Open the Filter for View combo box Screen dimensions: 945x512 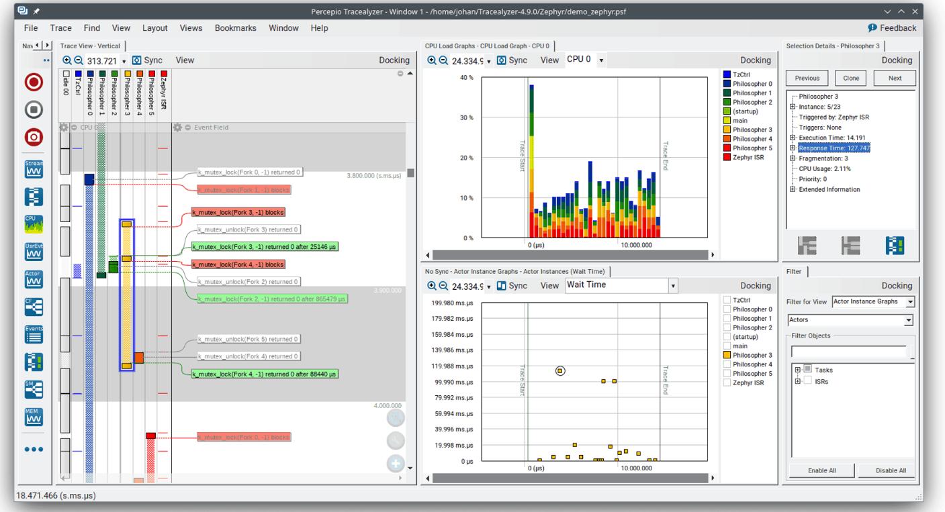point(873,302)
